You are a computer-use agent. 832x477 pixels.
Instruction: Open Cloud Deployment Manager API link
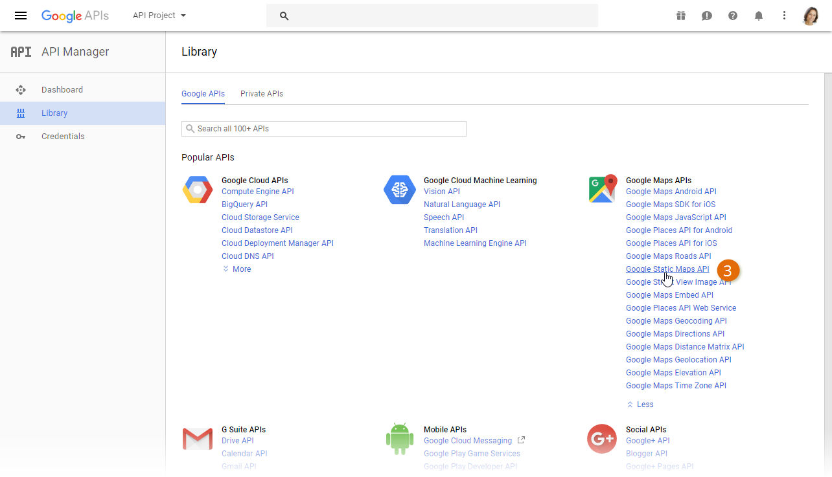tap(277, 243)
